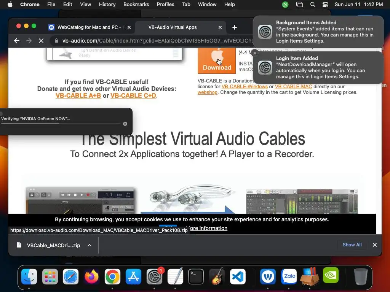
Task: Open Control Center in menu bar
Action: coord(325,5)
